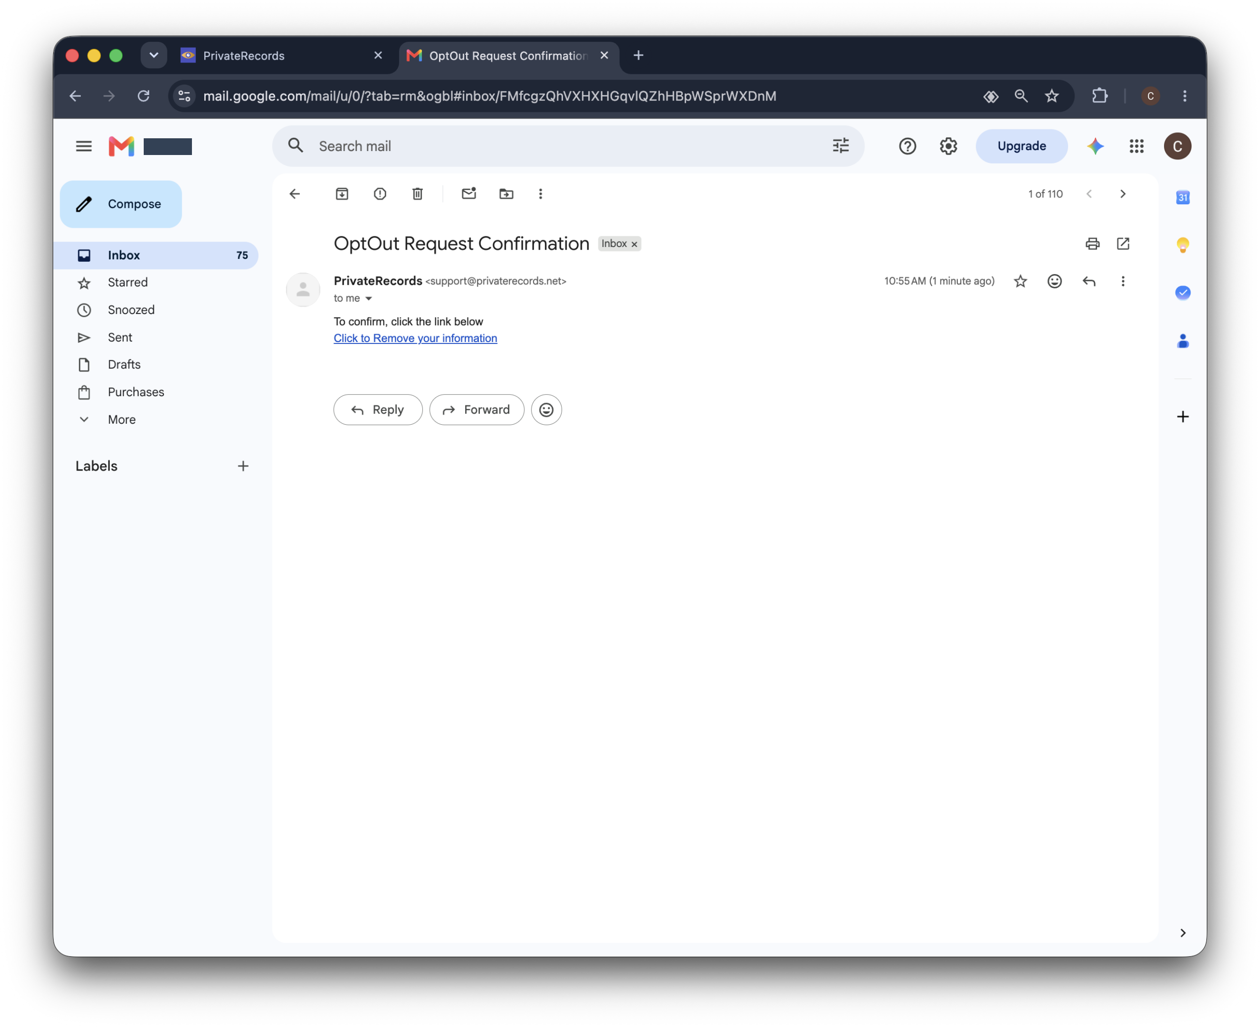Image resolution: width=1260 pixels, height=1027 pixels.
Task: Expand recipient details next to 'to me'
Action: [369, 299]
